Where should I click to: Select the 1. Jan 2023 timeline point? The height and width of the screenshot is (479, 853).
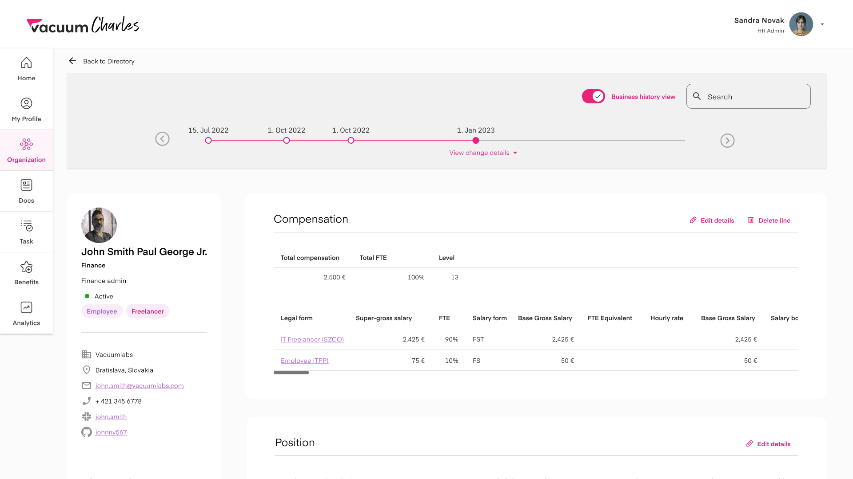coord(476,141)
